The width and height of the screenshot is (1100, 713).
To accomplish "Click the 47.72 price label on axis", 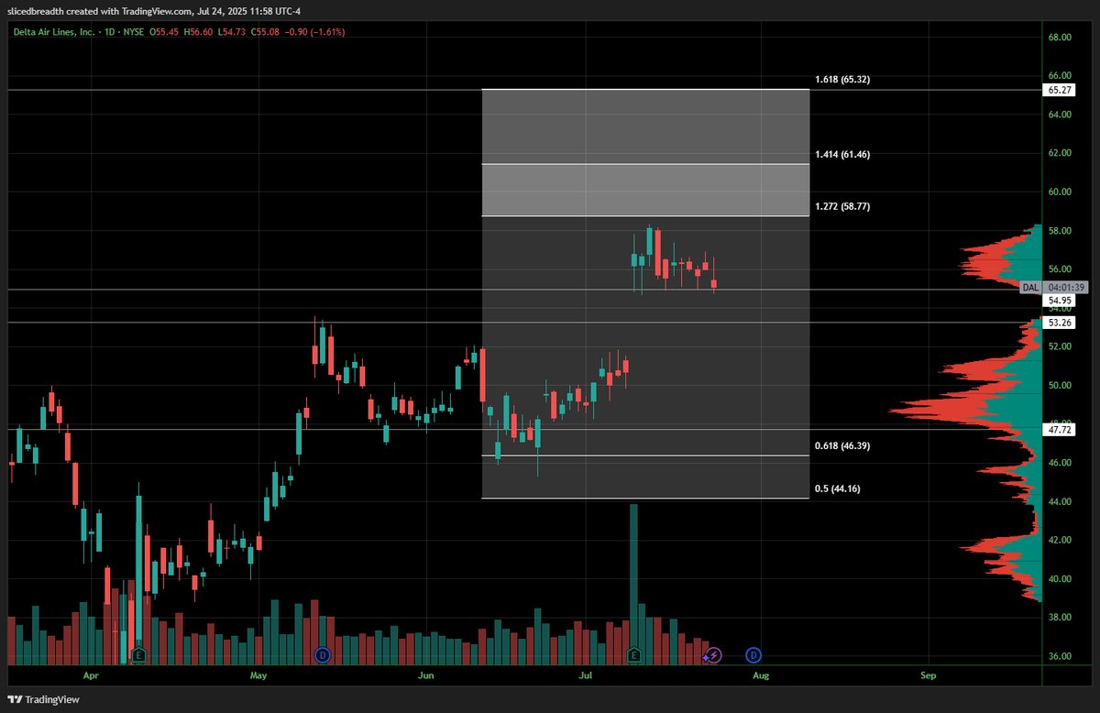I will [x=1061, y=429].
